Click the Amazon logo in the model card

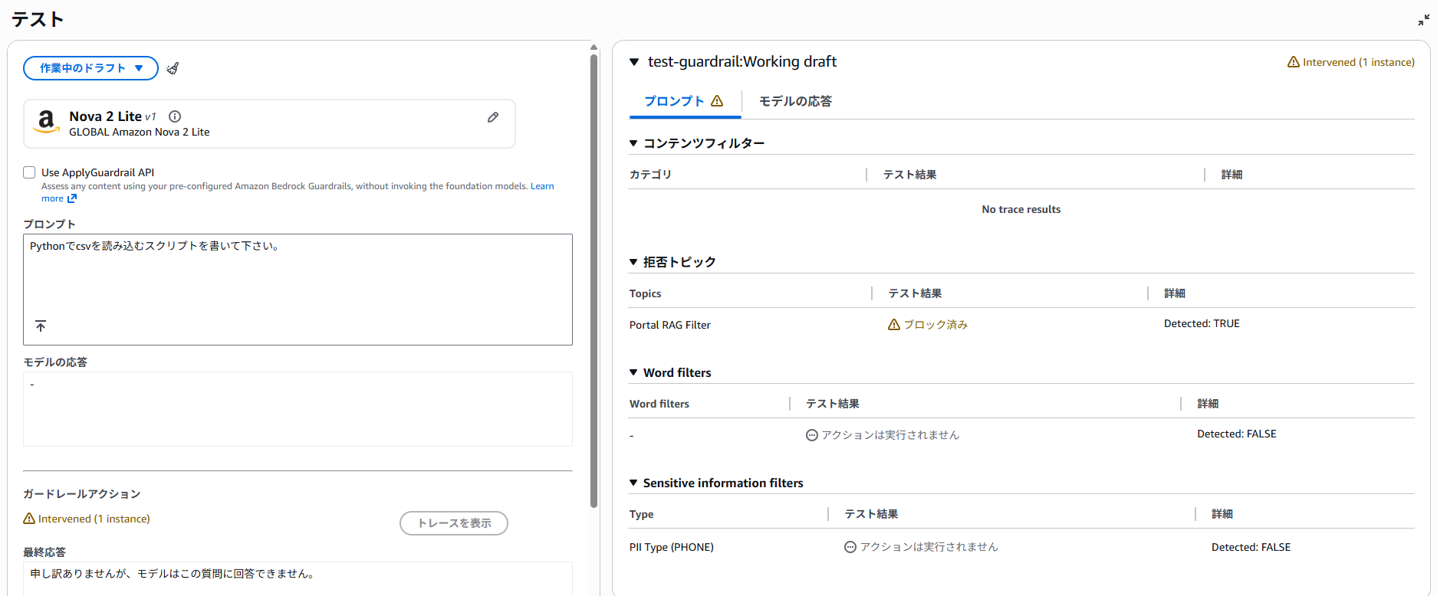[x=46, y=122]
